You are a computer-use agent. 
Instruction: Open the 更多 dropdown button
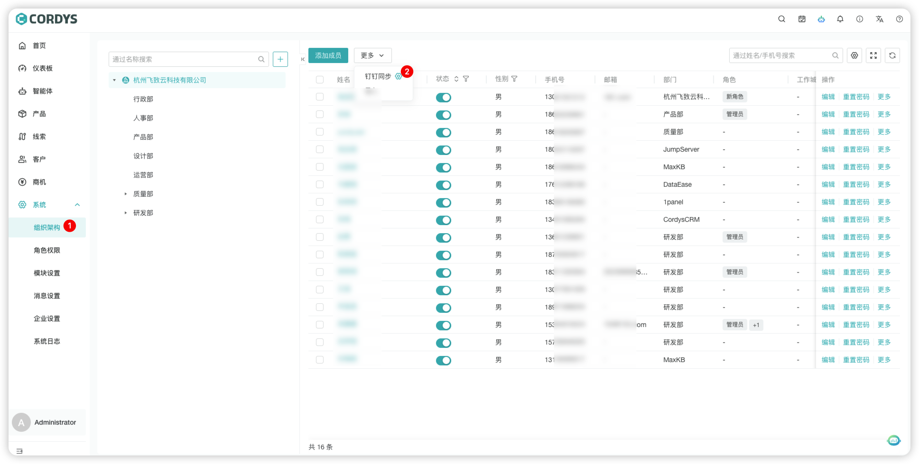click(372, 55)
